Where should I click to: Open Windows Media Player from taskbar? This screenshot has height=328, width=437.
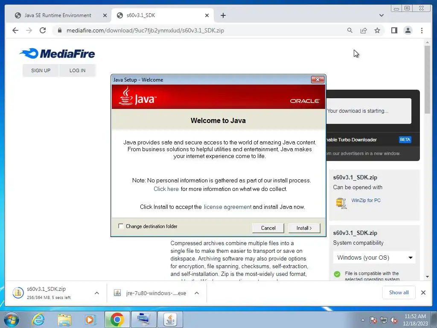pos(90,319)
